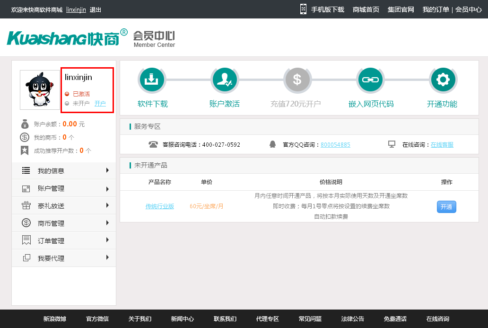The image size is (488, 328).
Task: Click the online consultation monitor icon
Action: pyautogui.click(x=392, y=144)
